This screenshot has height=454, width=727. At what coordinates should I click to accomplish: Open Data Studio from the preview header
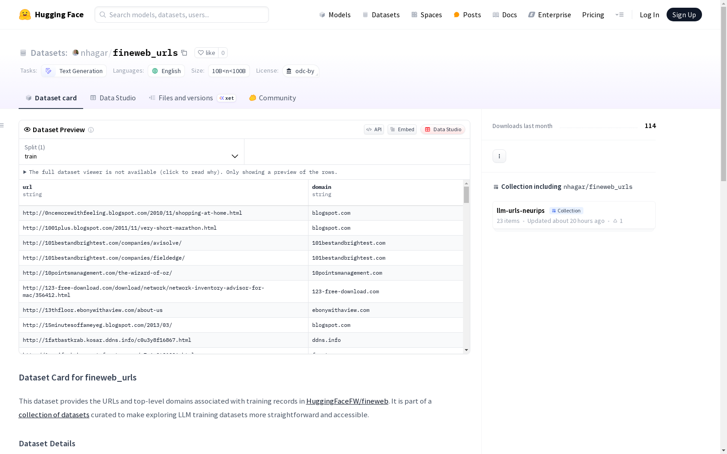click(x=443, y=129)
